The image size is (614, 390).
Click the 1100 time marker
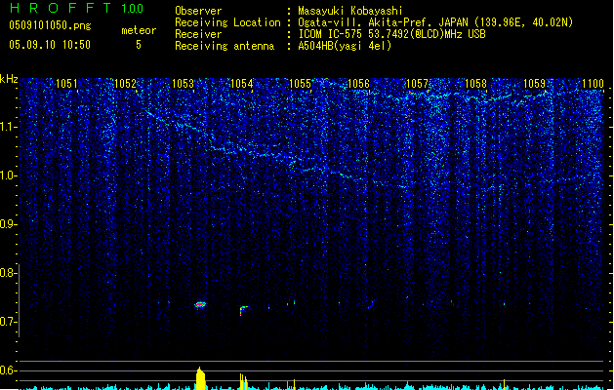coord(593,83)
